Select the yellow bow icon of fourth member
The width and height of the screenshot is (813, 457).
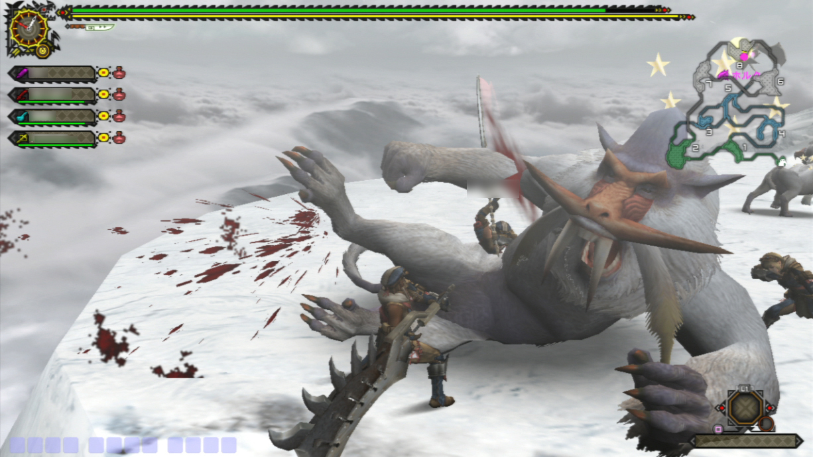point(22,138)
